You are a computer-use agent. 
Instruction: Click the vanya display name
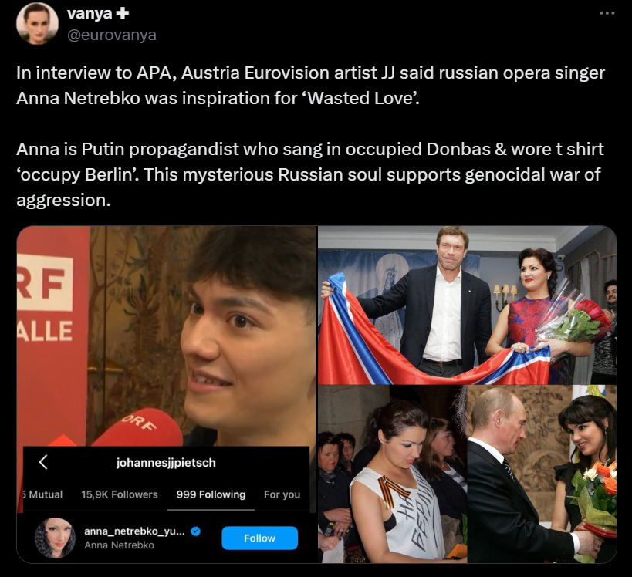[x=90, y=13]
